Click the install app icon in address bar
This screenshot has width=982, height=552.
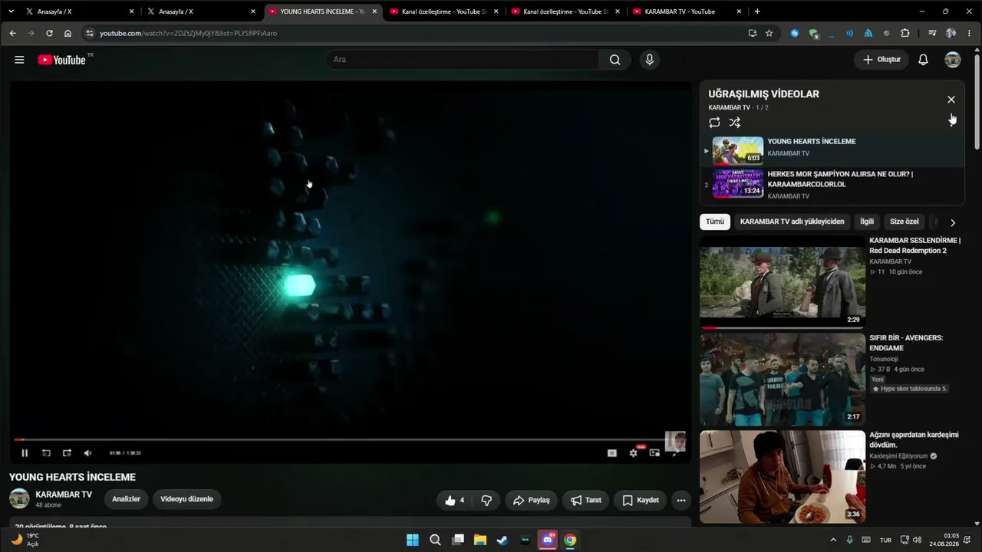click(753, 34)
